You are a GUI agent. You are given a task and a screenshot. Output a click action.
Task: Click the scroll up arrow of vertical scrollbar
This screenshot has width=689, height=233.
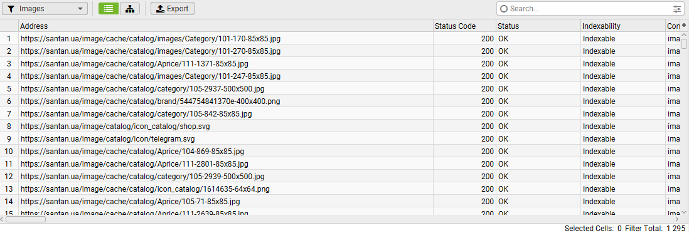(684, 35)
